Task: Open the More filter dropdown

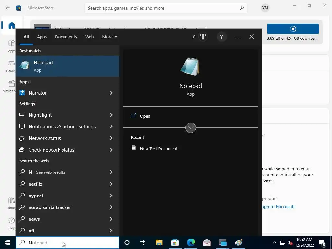Action: coord(110,37)
